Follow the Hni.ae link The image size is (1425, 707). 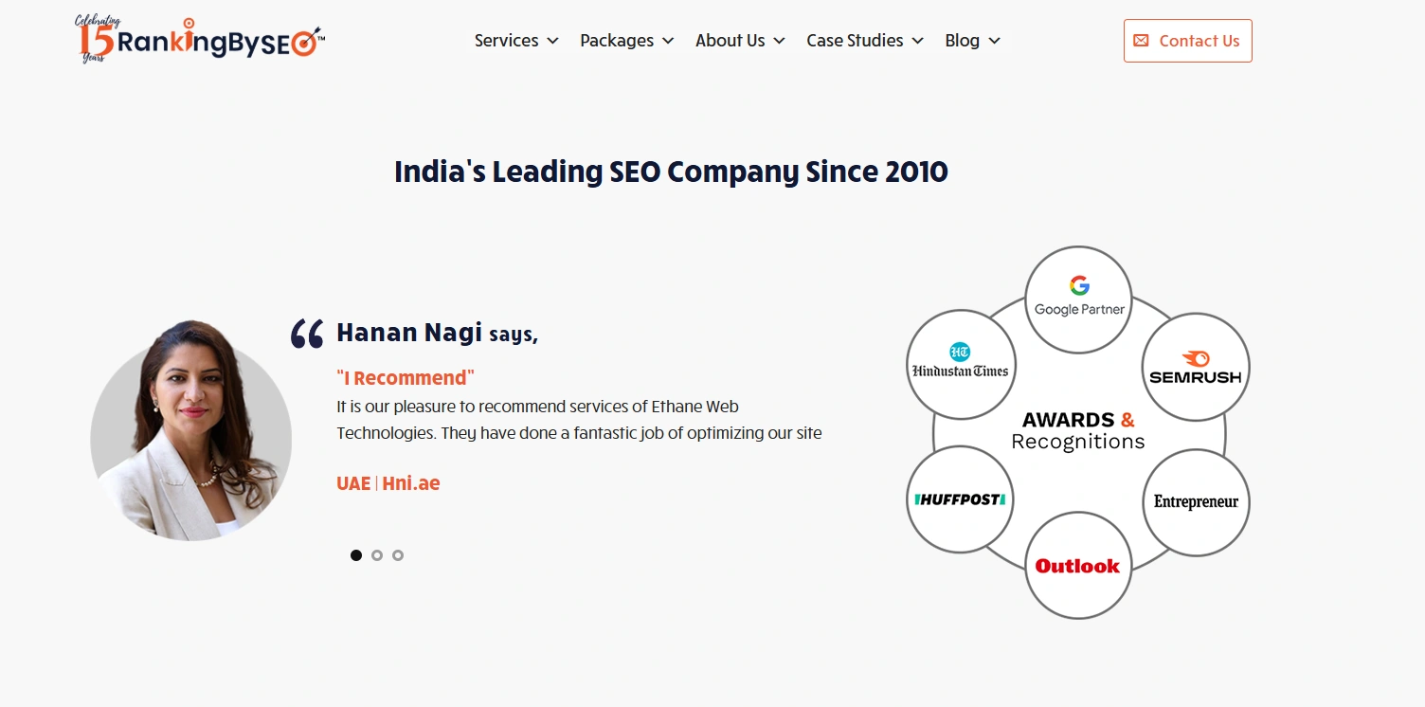tap(411, 483)
